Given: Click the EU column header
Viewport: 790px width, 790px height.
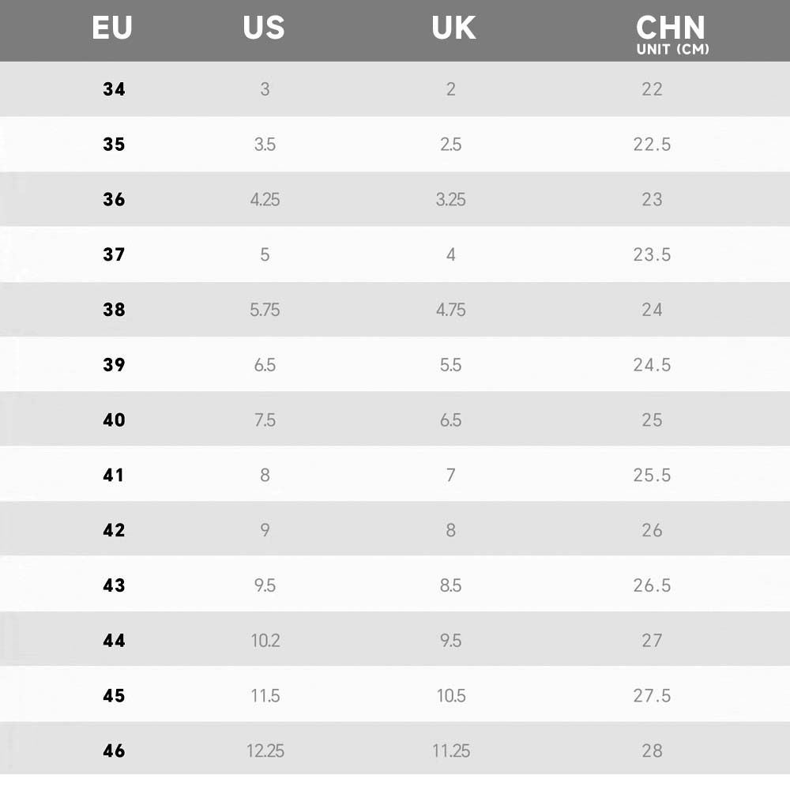Looking at the screenshot, I should tap(112, 28).
